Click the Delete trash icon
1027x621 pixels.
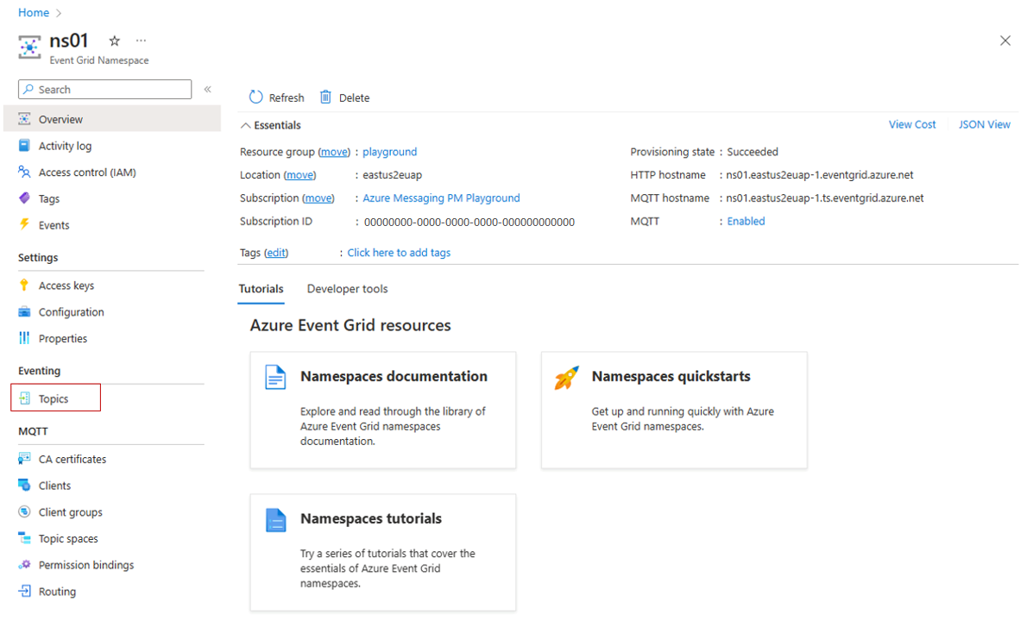tap(325, 97)
